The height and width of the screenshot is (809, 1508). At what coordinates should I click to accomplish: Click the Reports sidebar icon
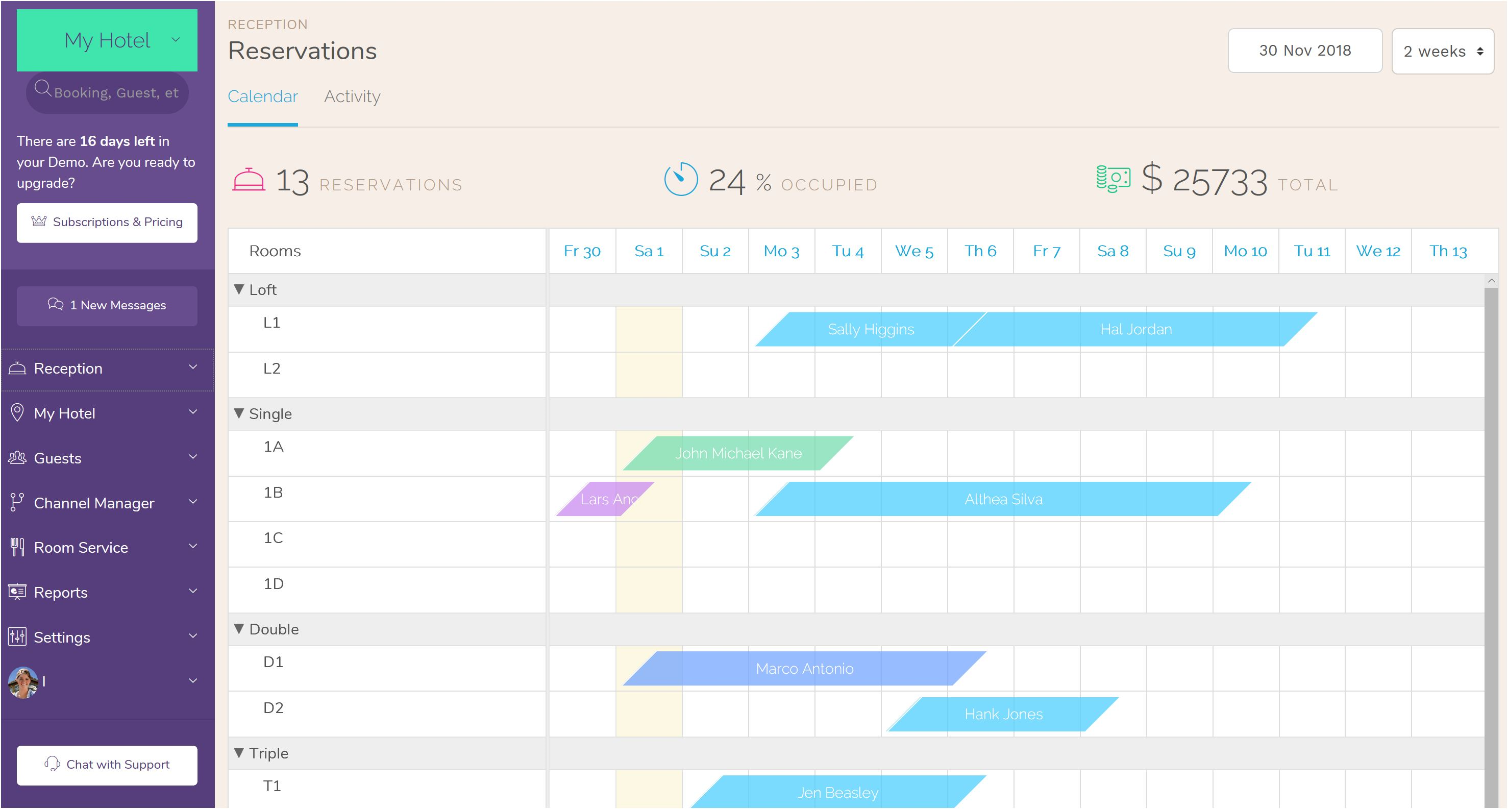coord(18,592)
